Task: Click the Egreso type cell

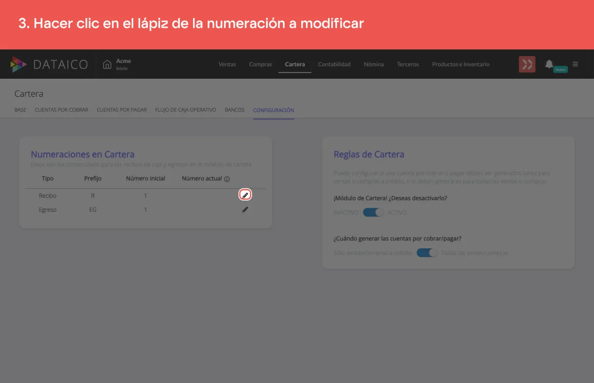Action: coord(48,210)
